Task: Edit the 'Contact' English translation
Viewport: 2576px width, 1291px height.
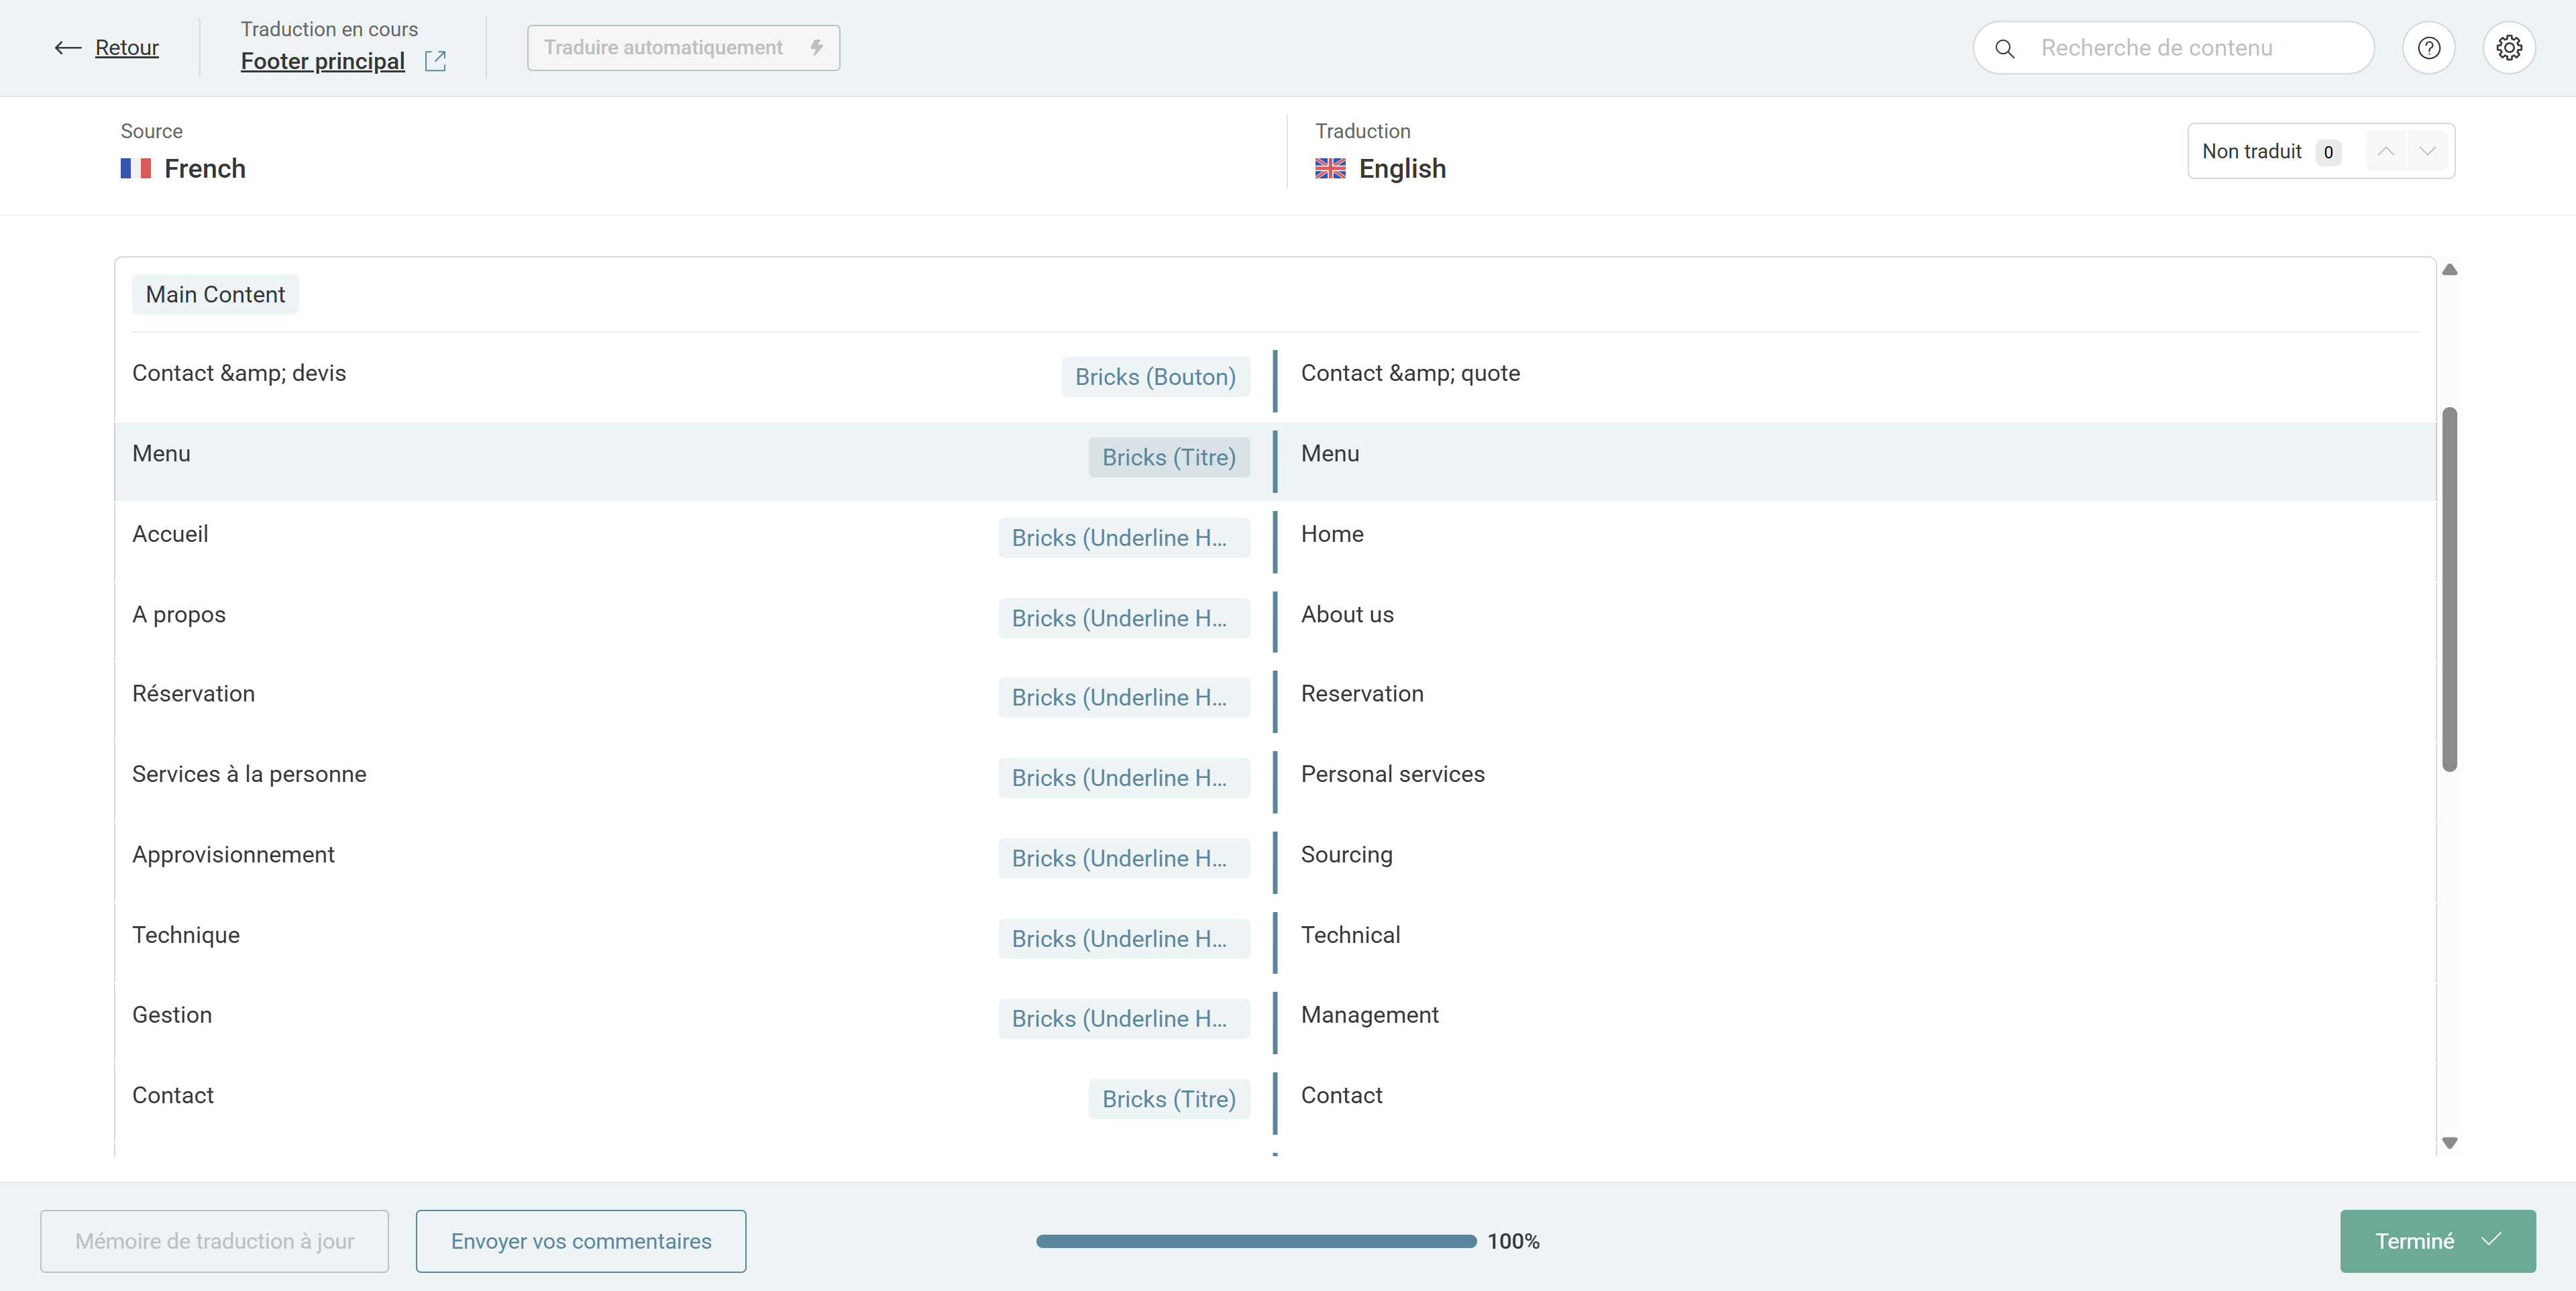Action: 1342,1096
